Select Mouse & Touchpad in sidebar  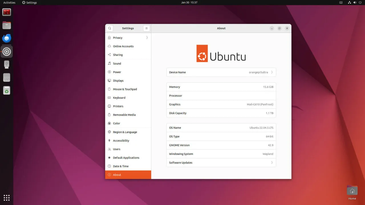click(125, 89)
